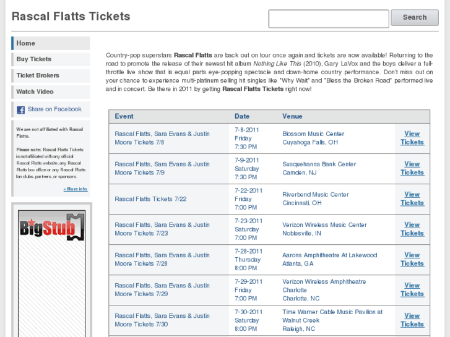The width and height of the screenshot is (450, 337).
Task: Click the Event column header
Action: coord(124,116)
